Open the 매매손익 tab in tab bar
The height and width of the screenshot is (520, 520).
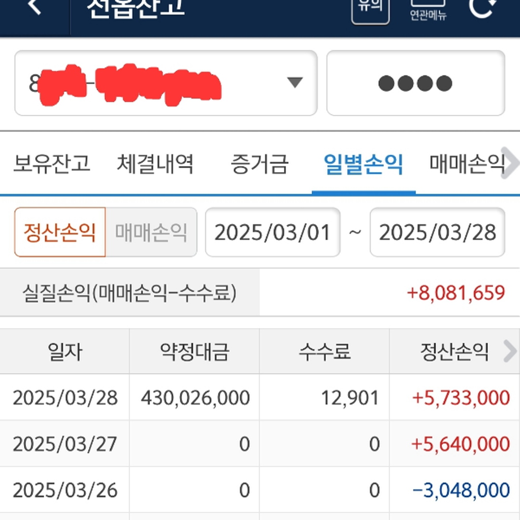tap(467, 164)
